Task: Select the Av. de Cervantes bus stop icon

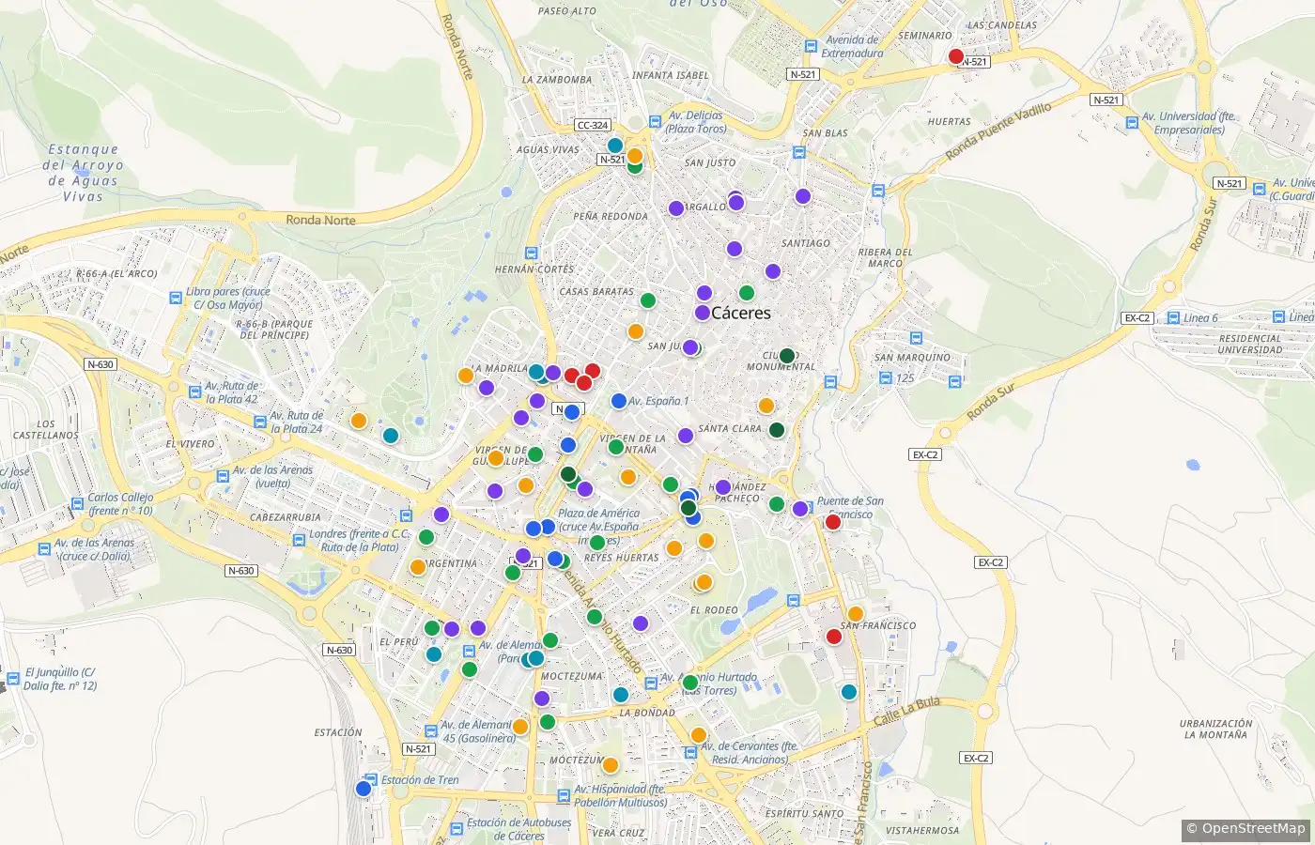Action: (689, 752)
